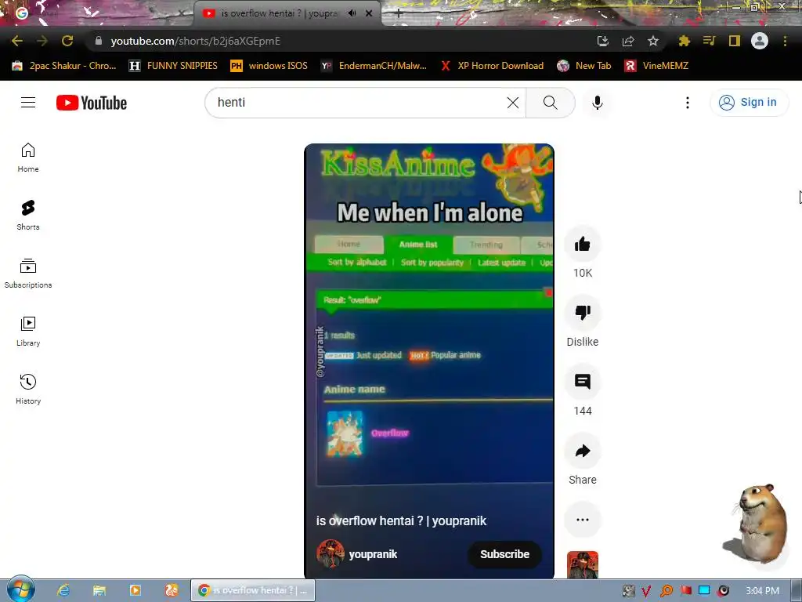Click the address bar URL
802x602 pixels.
pyautogui.click(x=195, y=41)
